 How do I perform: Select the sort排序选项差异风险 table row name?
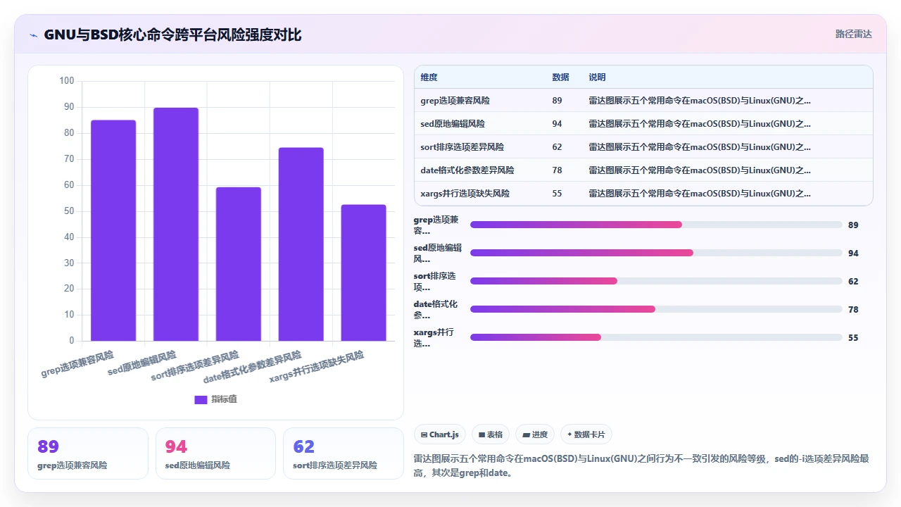(462, 147)
